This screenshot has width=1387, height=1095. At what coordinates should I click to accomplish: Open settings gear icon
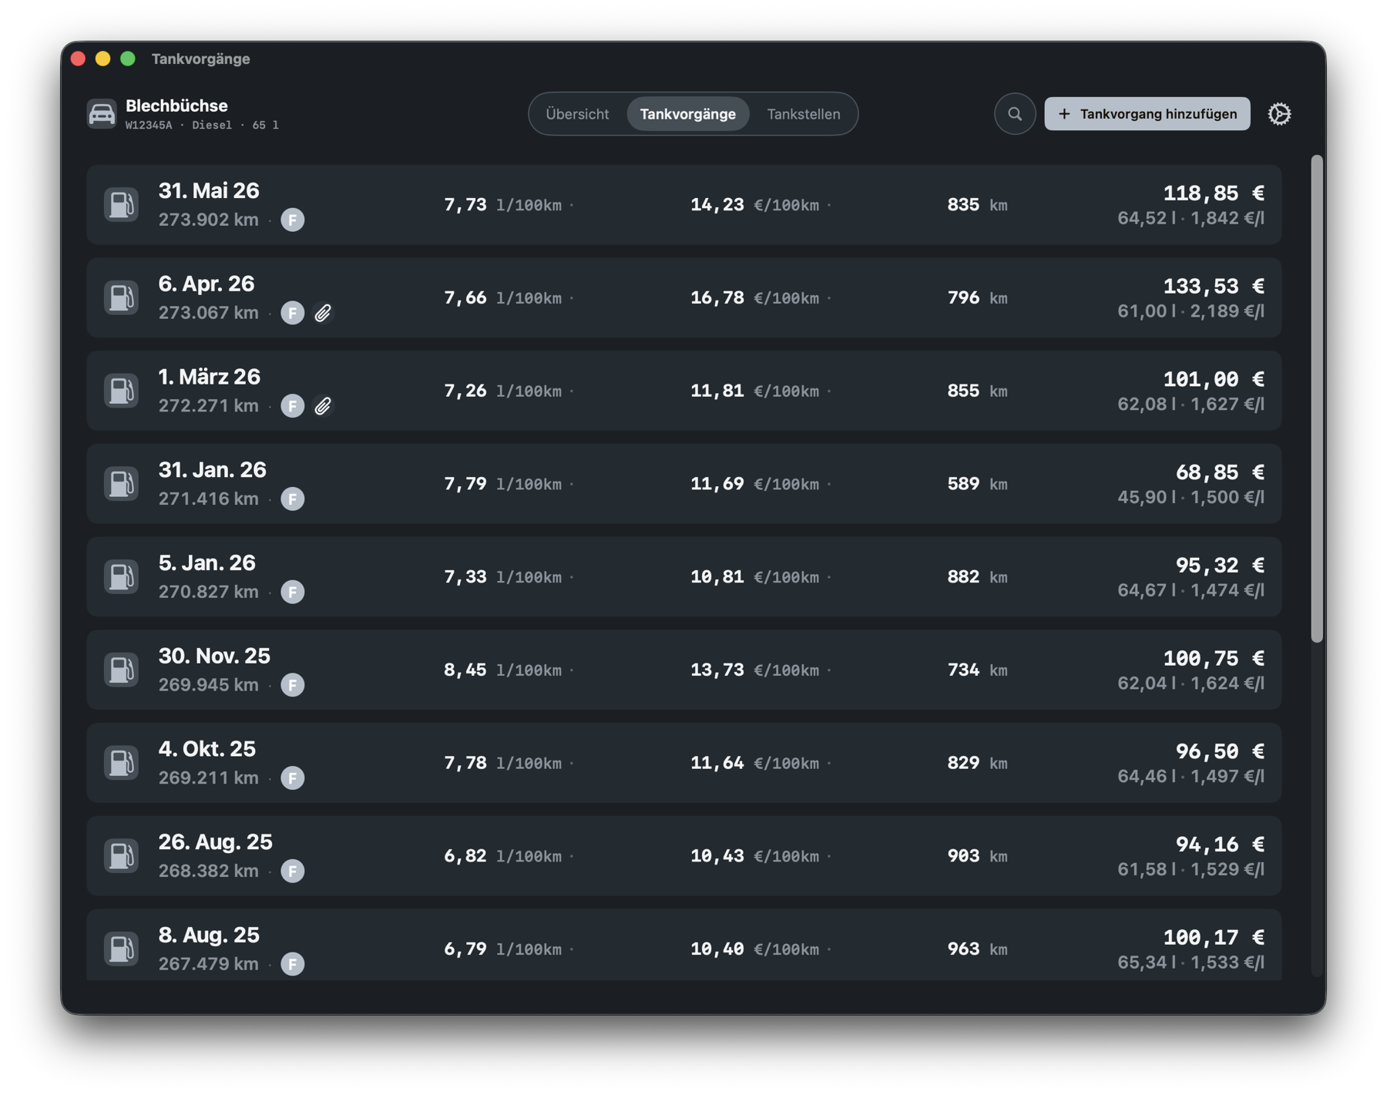point(1279,114)
